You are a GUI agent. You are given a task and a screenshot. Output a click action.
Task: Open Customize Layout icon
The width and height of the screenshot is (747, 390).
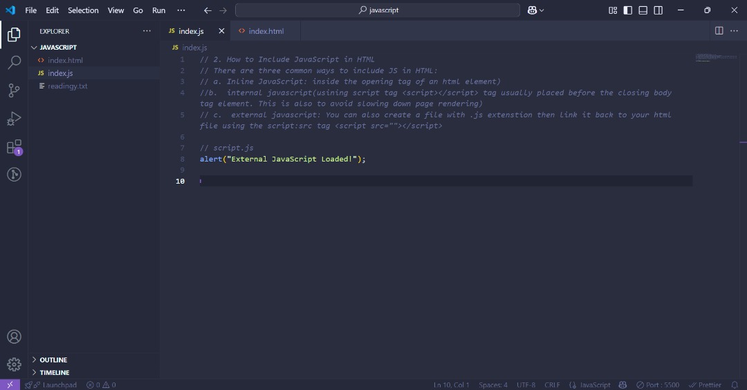click(613, 10)
